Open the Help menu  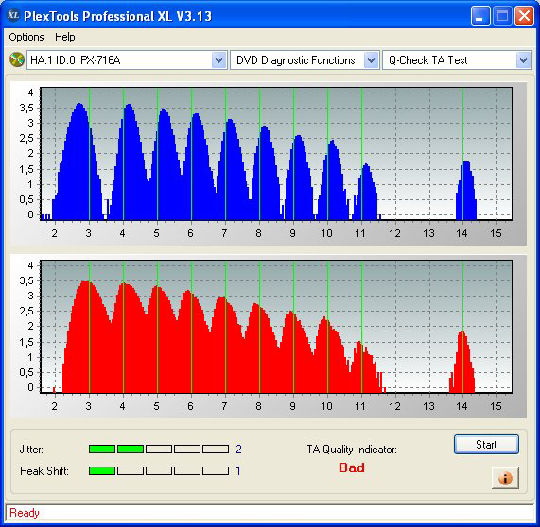pyautogui.click(x=65, y=37)
